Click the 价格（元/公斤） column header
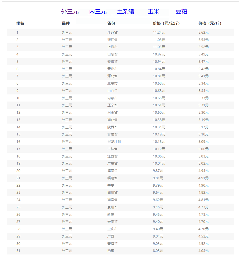 pyautogui.click(x=166, y=23)
